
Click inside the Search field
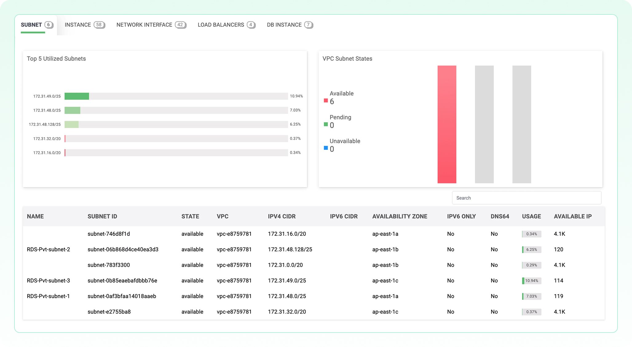(x=526, y=198)
